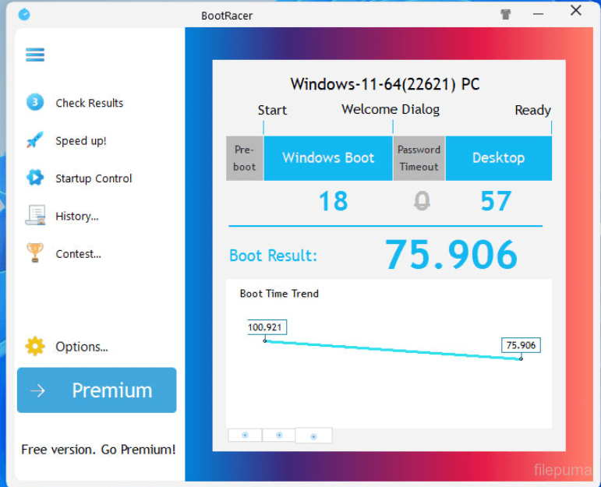Open Contest... entry

tap(78, 254)
